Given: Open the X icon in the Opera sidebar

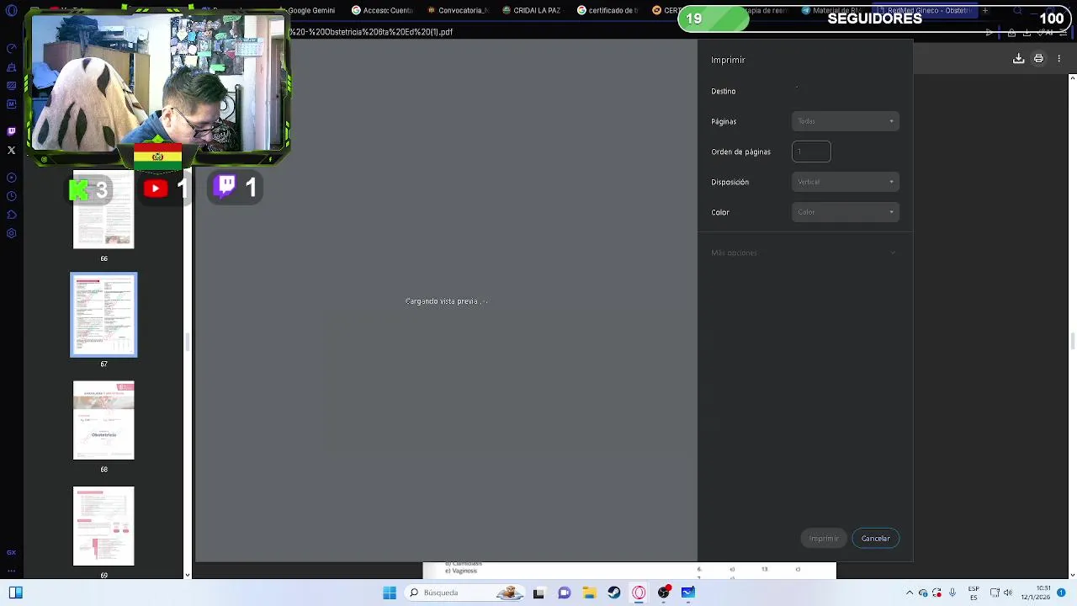Looking at the screenshot, I should [11, 150].
